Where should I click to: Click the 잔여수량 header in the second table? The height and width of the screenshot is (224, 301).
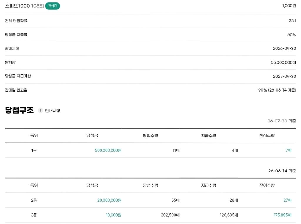point(267,185)
